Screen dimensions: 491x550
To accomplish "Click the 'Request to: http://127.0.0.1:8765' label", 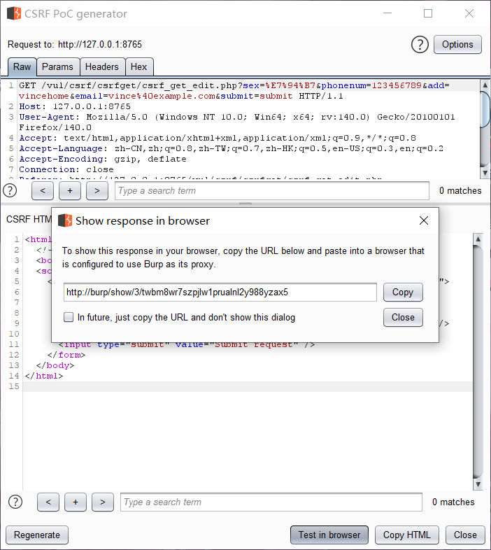I will click(x=75, y=45).
